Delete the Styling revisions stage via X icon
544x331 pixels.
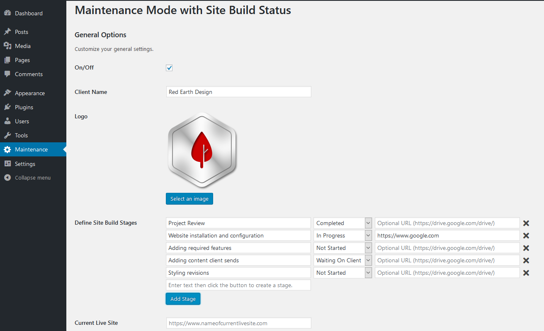click(x=526, y=273)
